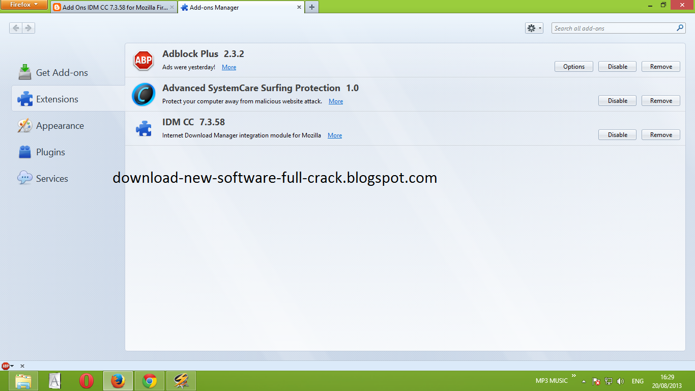695x391 pixels.
Task: Open Action Center flag icon
Action: tap(596, 381)
